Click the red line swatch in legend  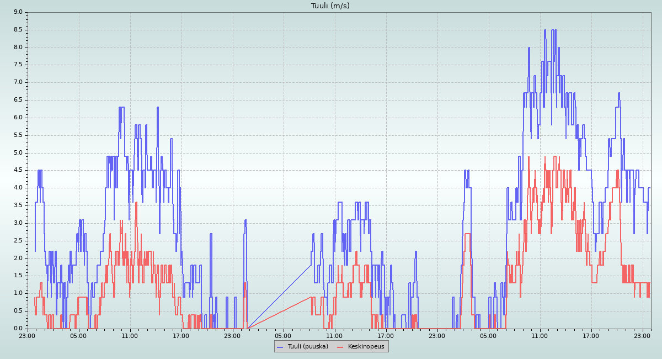tap(340, 346)
